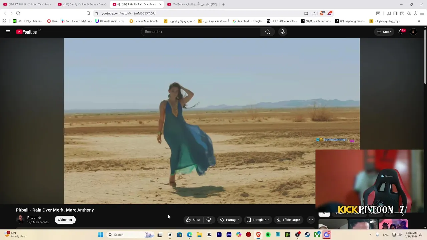This screenshot has width=427, height=240.
Task: Open Brave Rewards triangle icon
Action: coord(330,13)
